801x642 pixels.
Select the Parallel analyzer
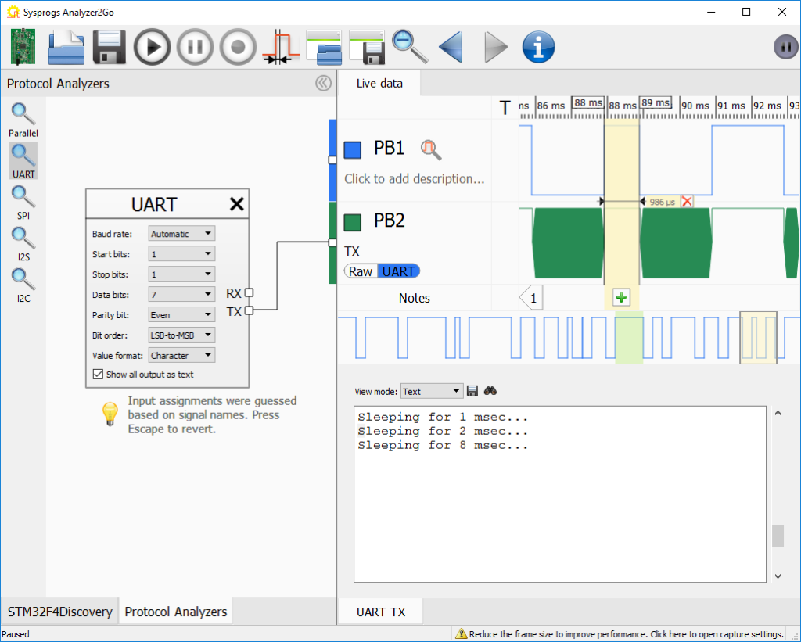click(23, 120)
